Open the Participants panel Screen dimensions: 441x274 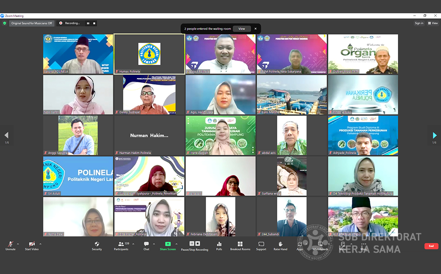pyautogui.click(x=121, y=245)
